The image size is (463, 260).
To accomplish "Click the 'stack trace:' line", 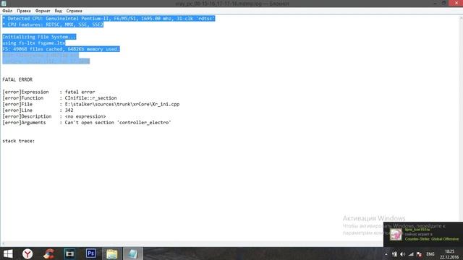I will 19,141.
